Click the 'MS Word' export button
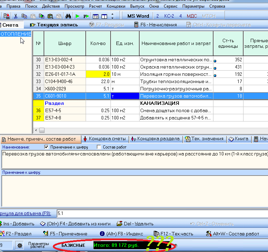The image size is (268, 252). pyautogui.click(x=138, y=16)
